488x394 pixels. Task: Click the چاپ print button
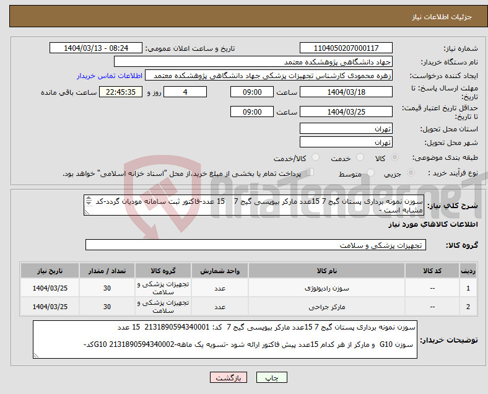tap(272, 377)
